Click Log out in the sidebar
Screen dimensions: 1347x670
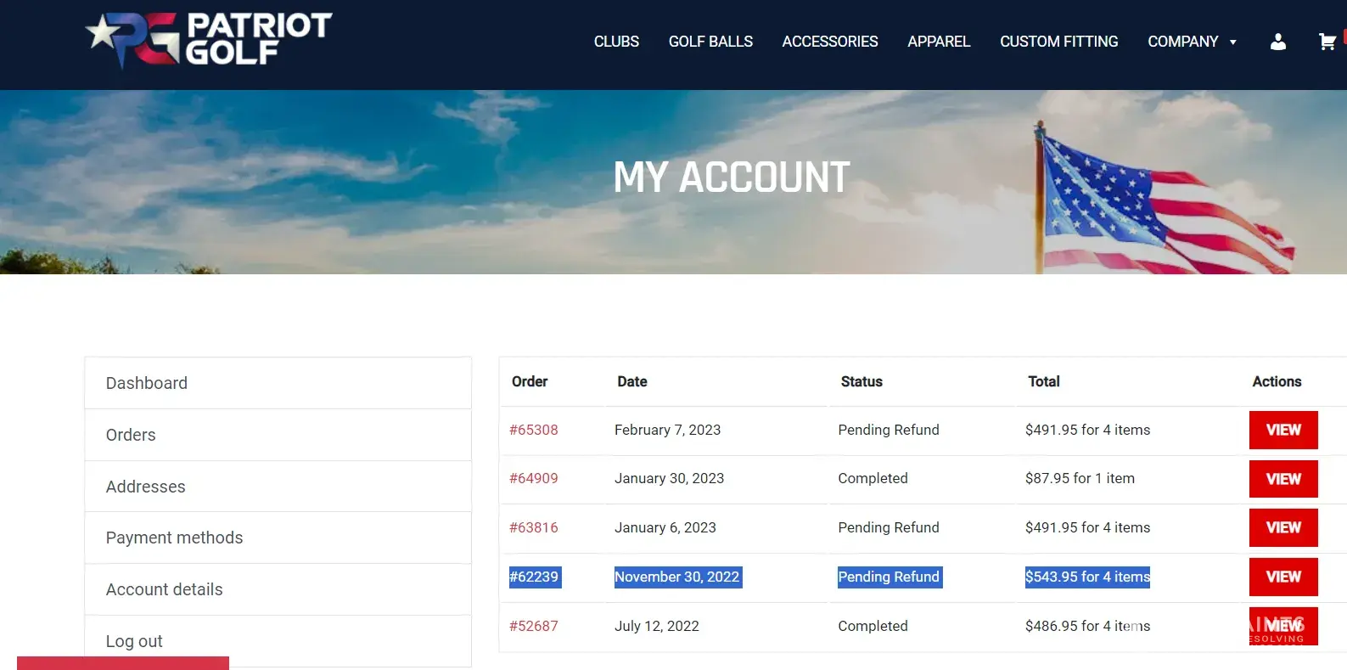click(134, 641)
